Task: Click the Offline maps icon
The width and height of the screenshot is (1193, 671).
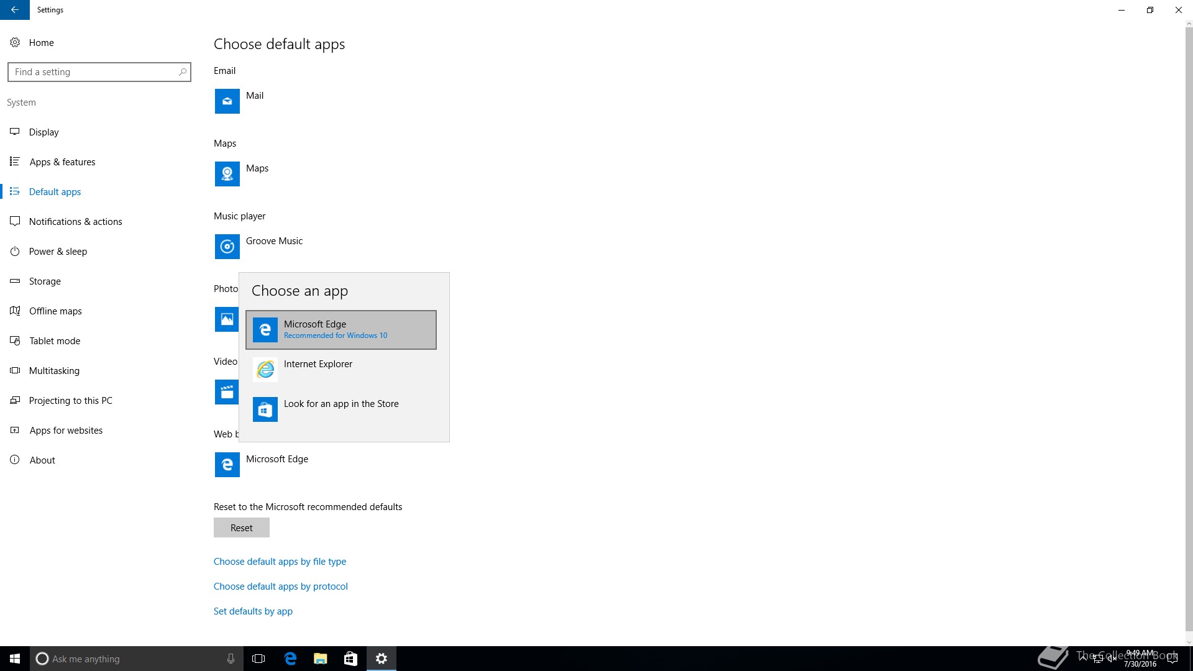Action: tap(15, 311)
